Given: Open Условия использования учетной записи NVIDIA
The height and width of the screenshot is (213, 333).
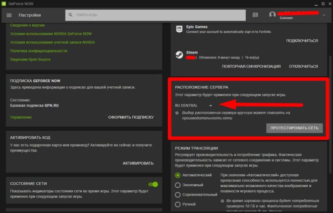Looking at the screenshot, I should (52, 42).
